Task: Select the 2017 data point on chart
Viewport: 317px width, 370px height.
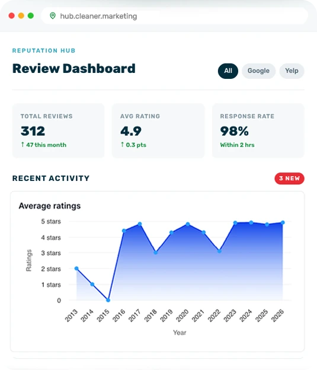Action: coord(140,224)
